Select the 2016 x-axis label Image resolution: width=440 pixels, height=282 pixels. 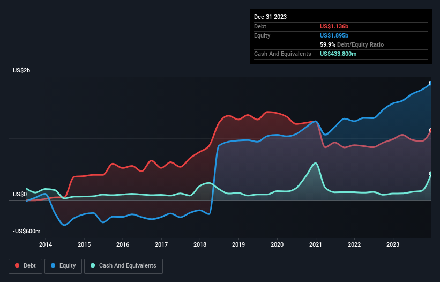pyautogui.click(x=123, y=244)
